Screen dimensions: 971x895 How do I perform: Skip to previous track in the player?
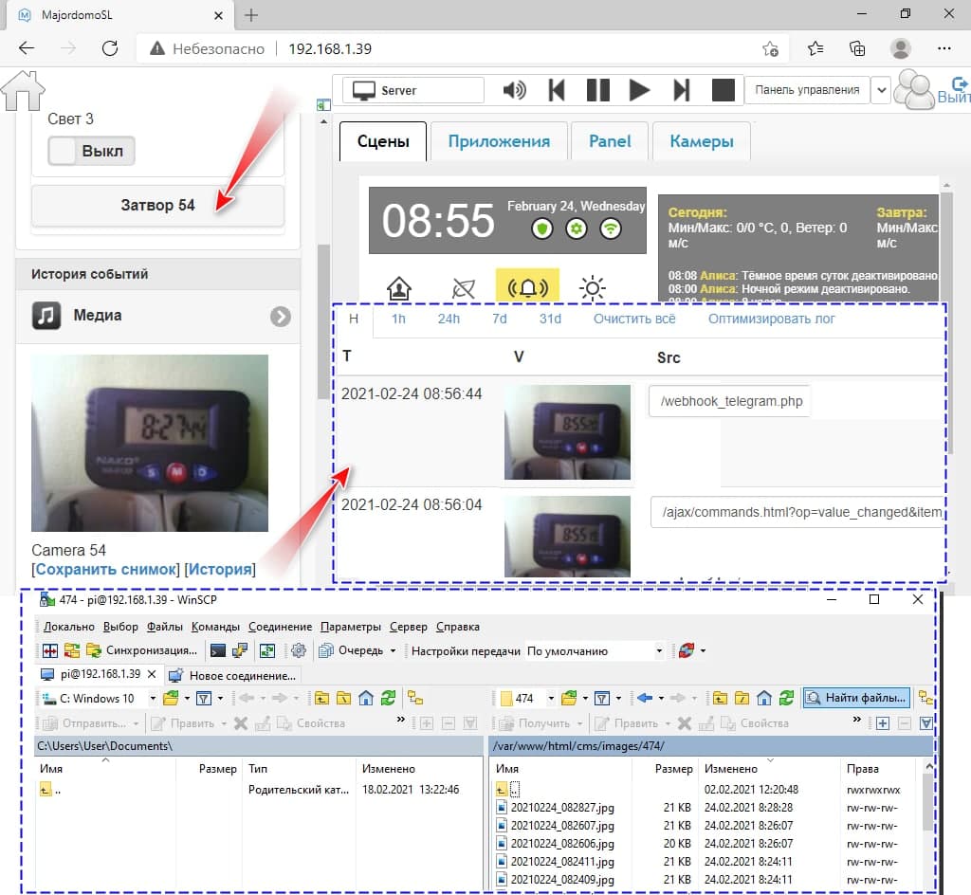point(557,90)
